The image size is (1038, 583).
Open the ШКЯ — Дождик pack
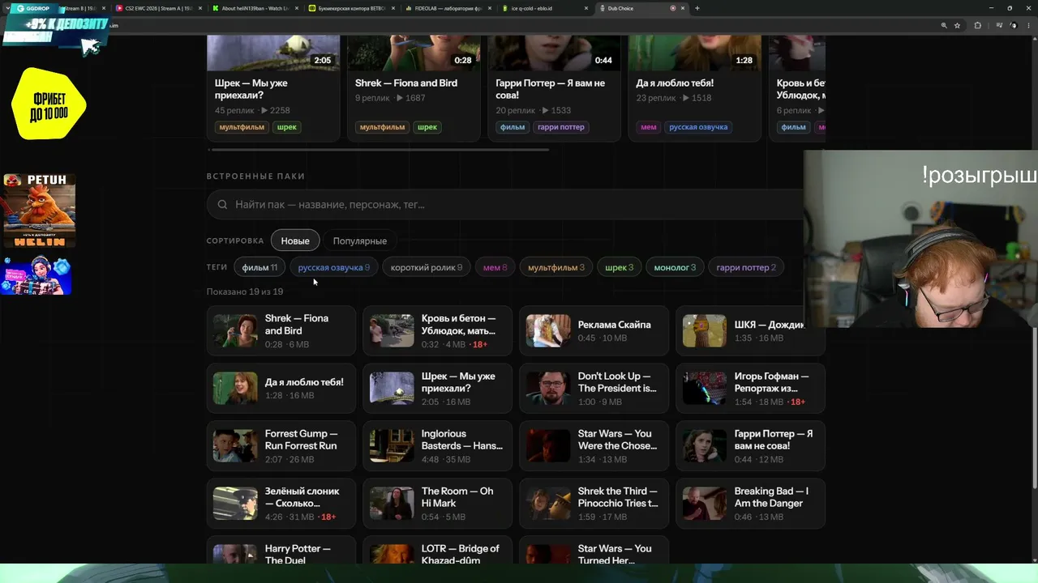pos(750,330)
